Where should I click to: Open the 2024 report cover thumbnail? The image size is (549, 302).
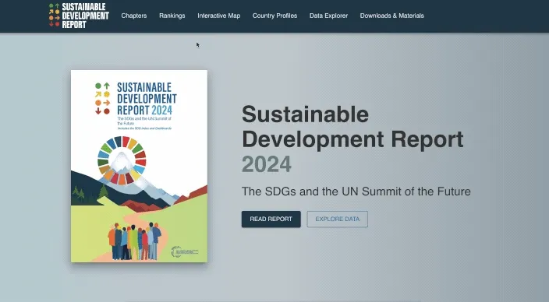pos(139,166)
